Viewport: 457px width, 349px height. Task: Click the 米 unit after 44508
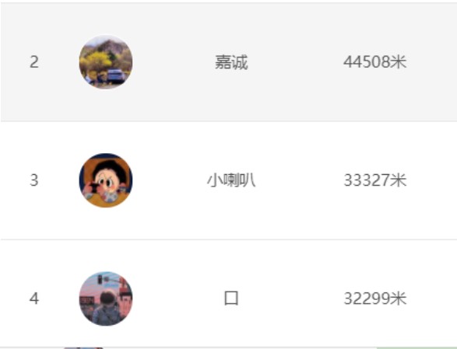(399, 62)
